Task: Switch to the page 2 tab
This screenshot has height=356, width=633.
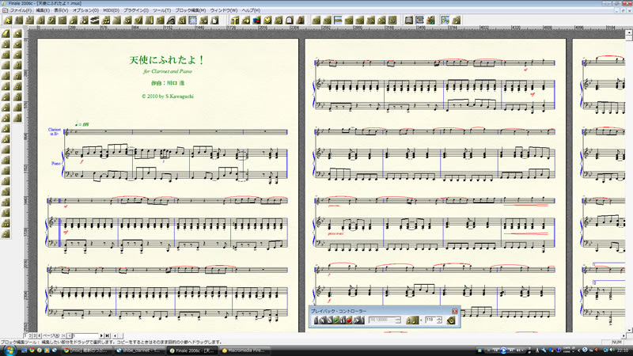Action: 30,335
